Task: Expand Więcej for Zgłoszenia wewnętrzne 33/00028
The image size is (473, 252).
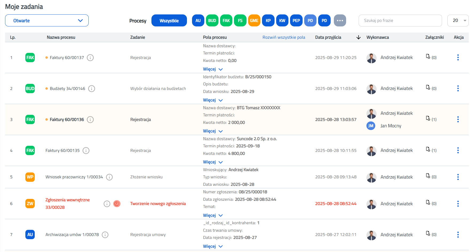Action: point(213,215)
